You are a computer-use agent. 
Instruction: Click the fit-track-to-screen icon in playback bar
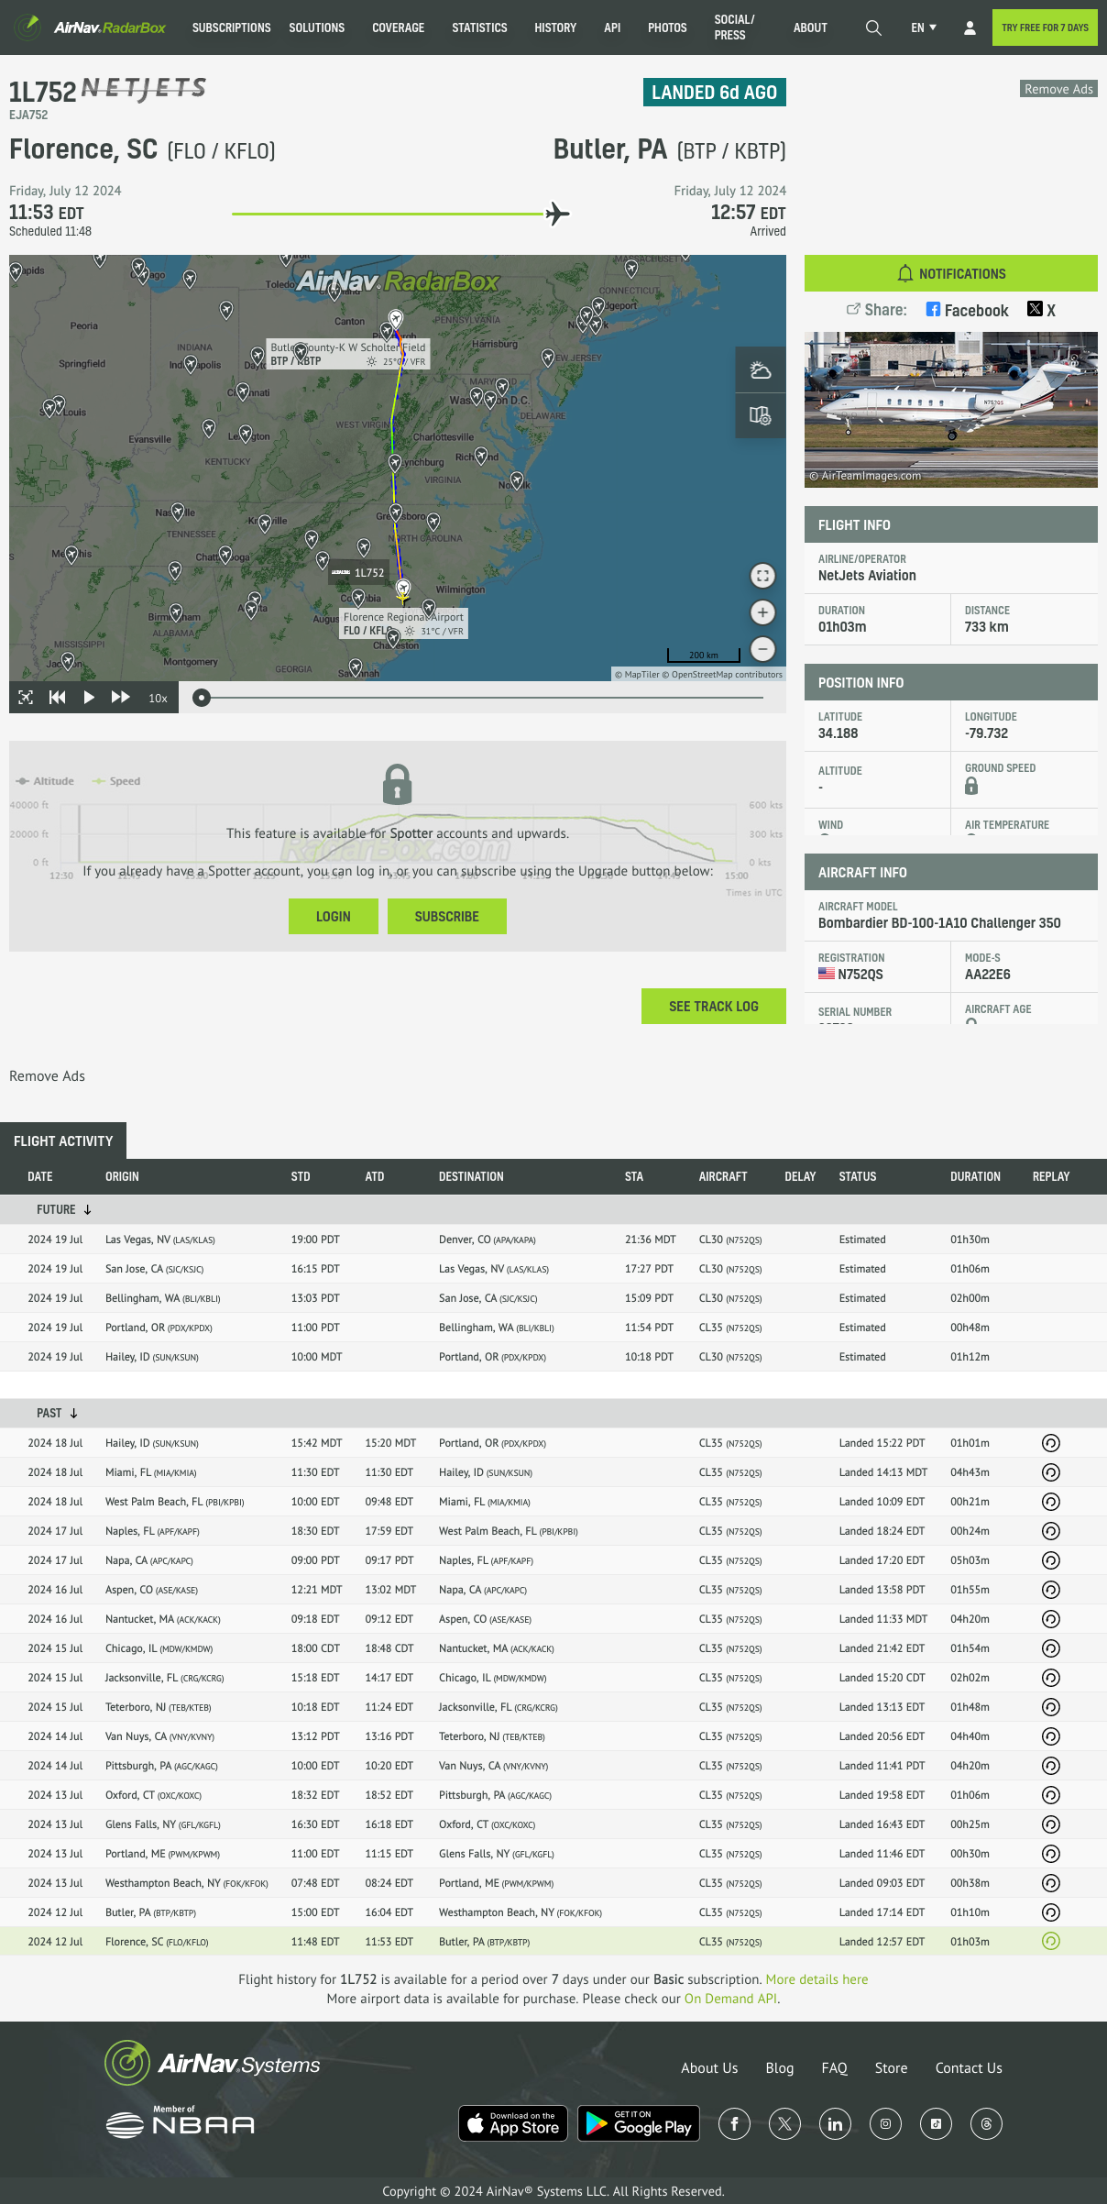(x=26, y=698)
